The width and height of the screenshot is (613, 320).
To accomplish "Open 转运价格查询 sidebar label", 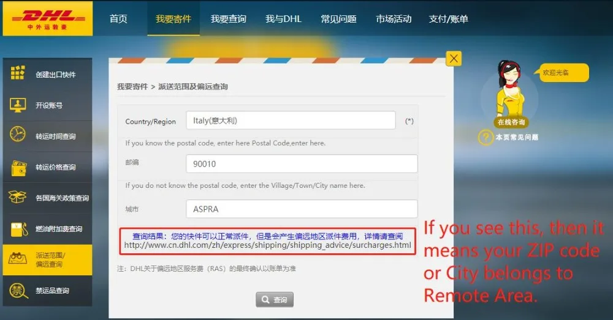I will [x=56, y=167].
